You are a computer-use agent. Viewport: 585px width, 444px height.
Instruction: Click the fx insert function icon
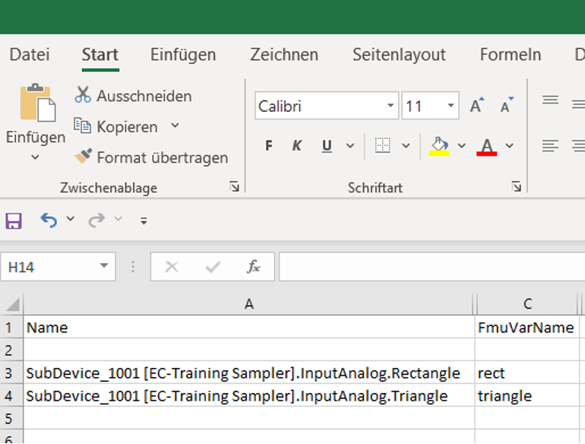[x=254, y=267]
